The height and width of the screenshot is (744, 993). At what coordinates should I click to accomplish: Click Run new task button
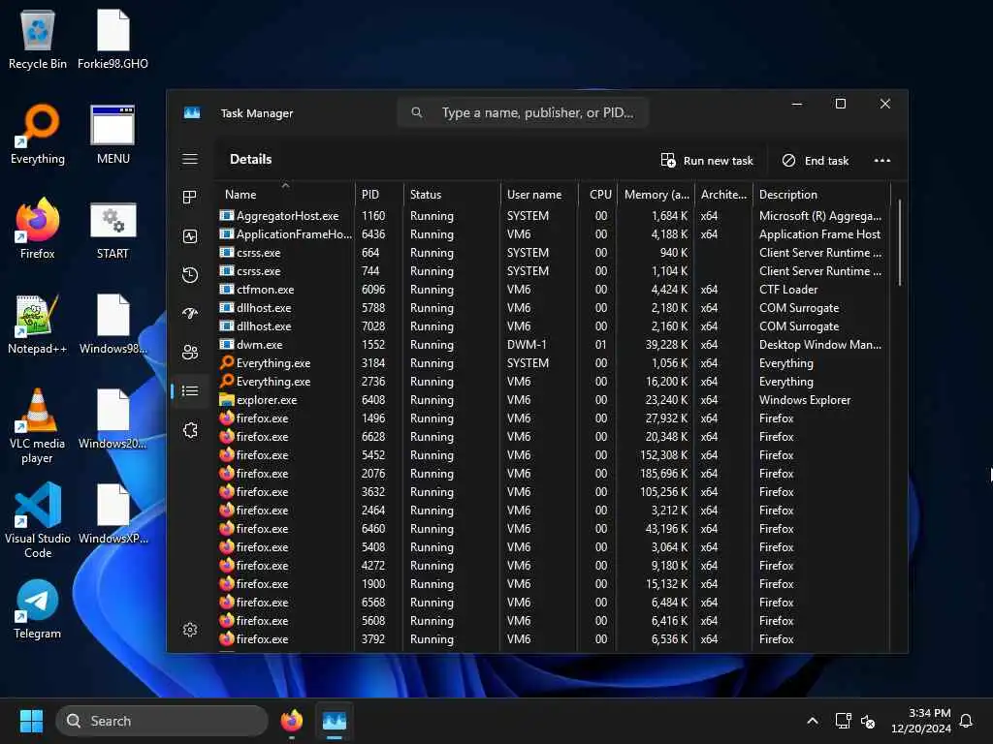click(x=707, y=161)
